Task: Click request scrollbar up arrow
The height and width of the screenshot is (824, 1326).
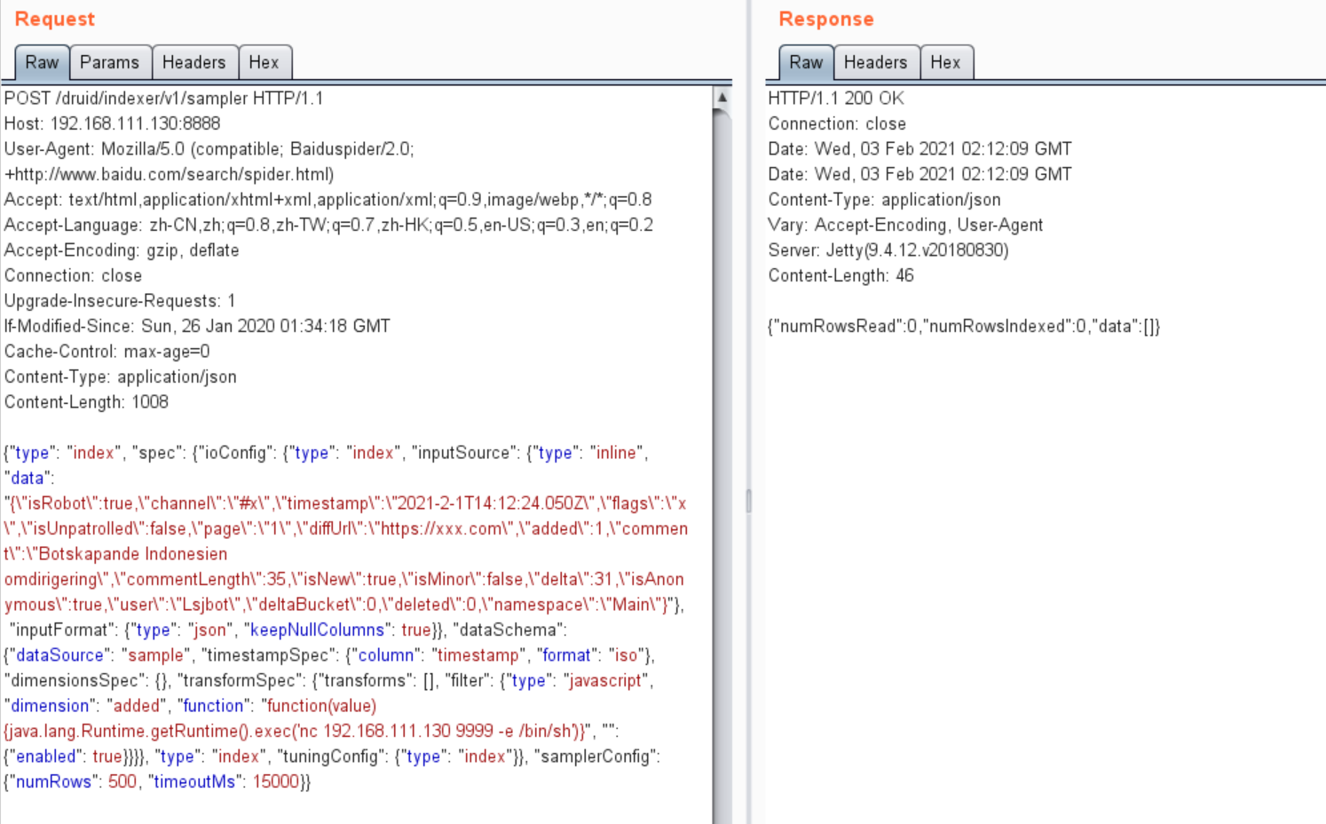Action: tap(722, 97)
